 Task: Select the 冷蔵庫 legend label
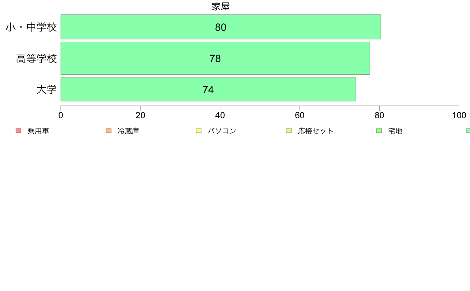(128, 131)
